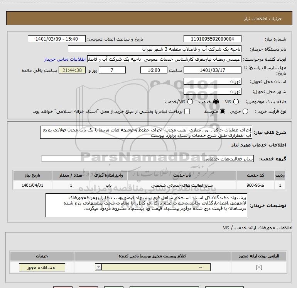The width and height of the screenshot is (297, 288).
Task: Click the شماره نیاز number field
Action: [212, 39]
